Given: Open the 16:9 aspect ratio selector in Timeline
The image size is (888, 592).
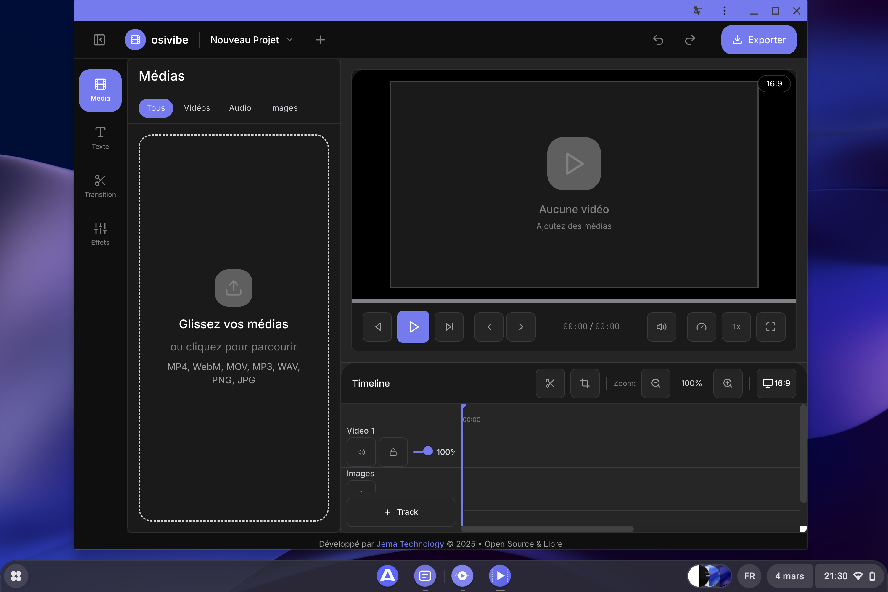Looking at the screenshot, I should (776, 383).
